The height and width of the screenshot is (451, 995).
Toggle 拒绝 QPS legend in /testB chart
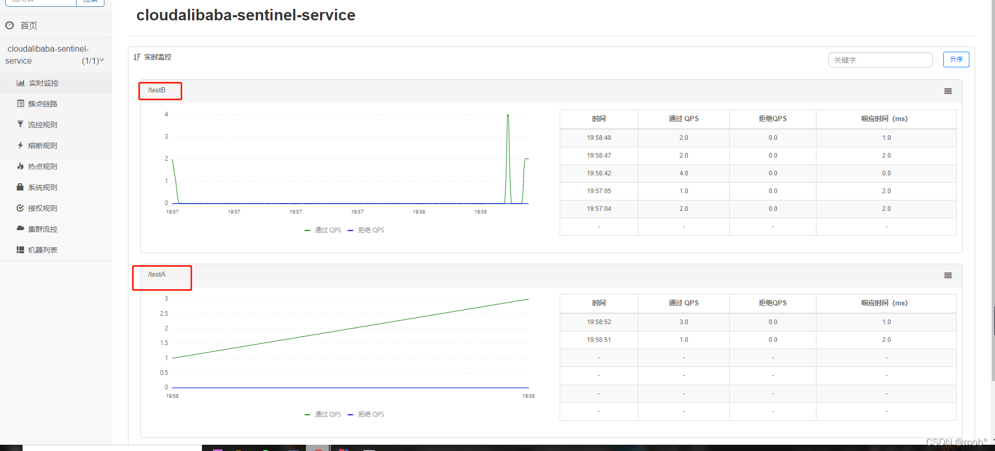[x=366, y=230]
